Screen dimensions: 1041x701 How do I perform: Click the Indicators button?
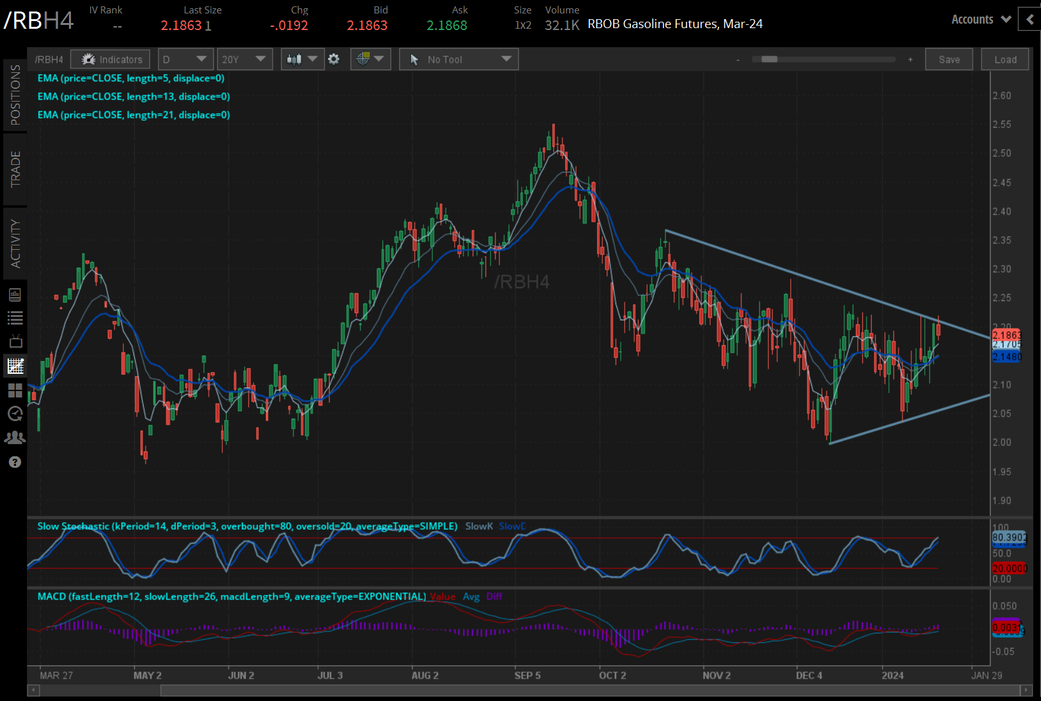(x=111, y=59)
